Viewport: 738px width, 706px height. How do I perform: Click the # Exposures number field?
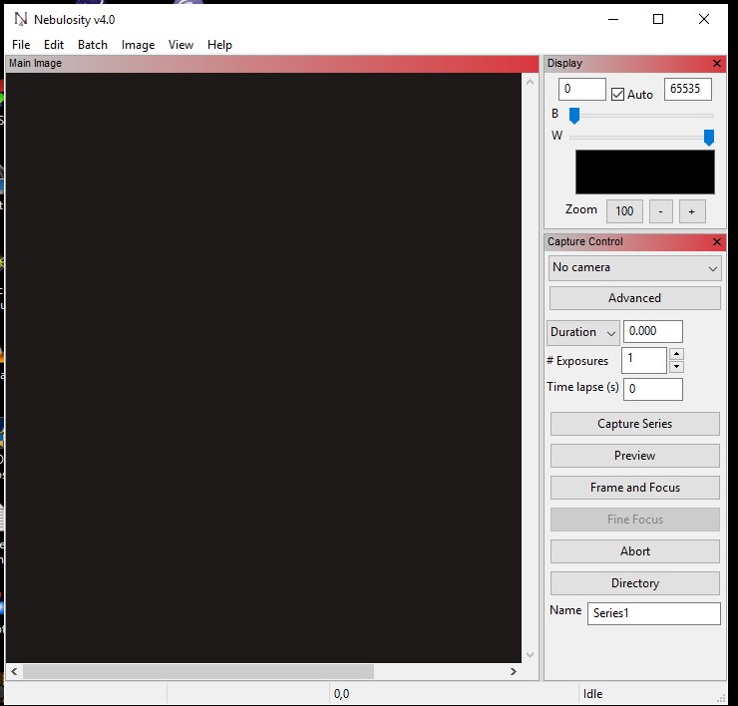[x=643, y=360]
